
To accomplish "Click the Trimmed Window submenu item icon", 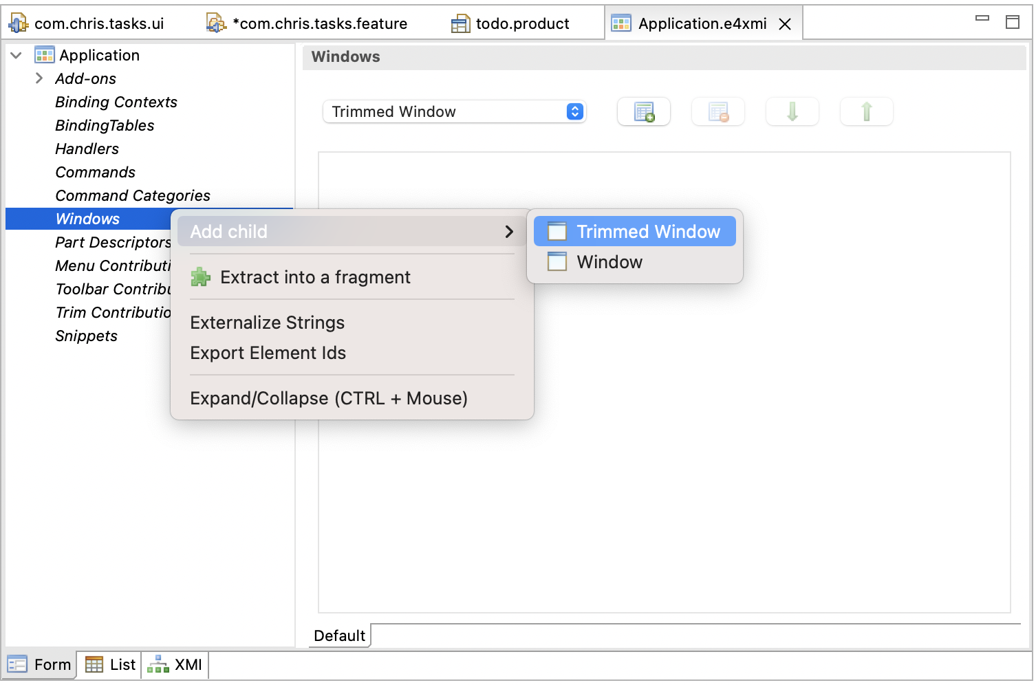I will pos(557,232).
